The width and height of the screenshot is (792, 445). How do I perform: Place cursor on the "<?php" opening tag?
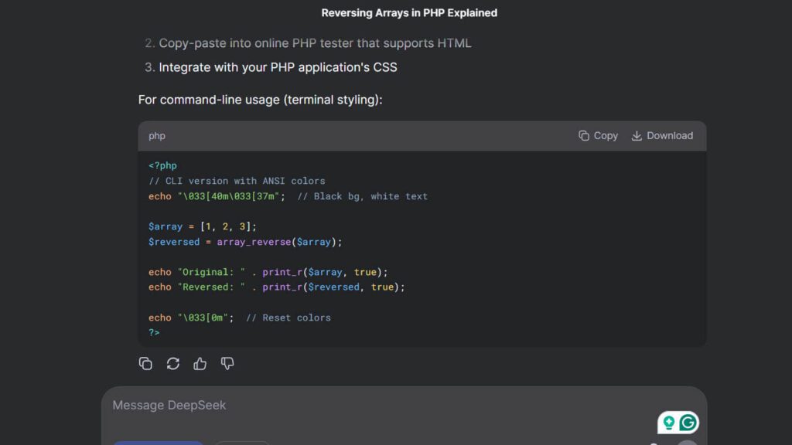162,165
